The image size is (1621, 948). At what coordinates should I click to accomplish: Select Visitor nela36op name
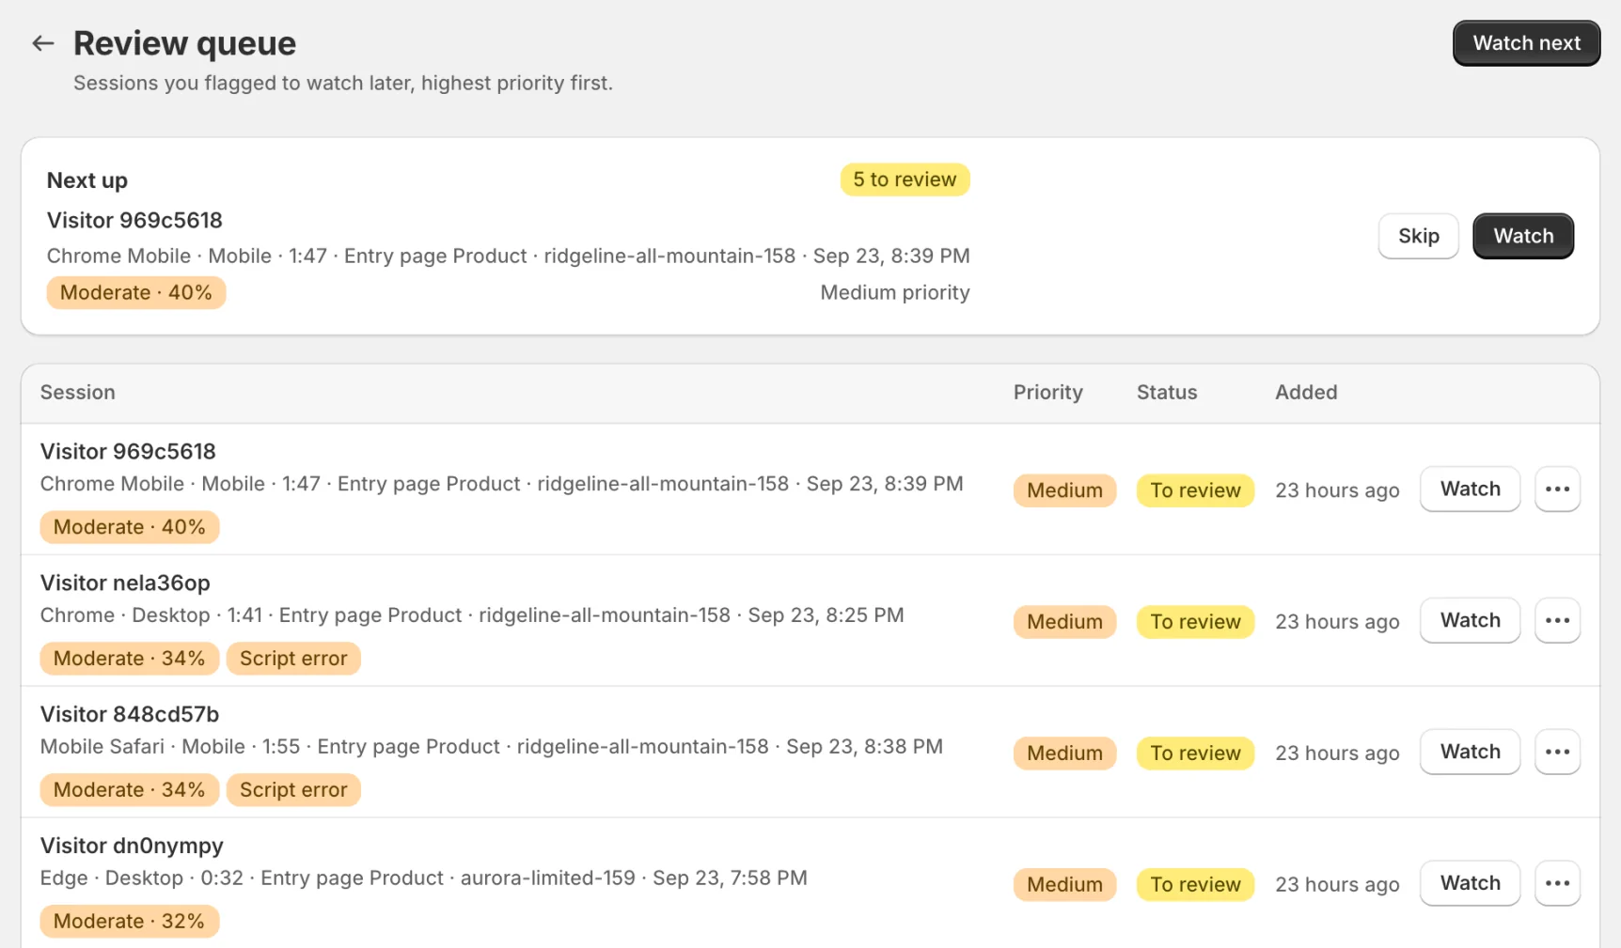[x=125, y=583]
